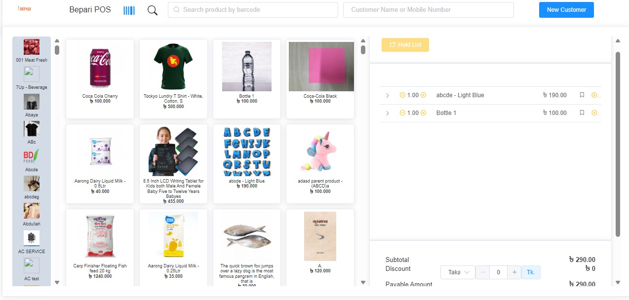This screenshot has height=300, width=629.
Task: Open the Hold List
Action: (x=405, y=45)
